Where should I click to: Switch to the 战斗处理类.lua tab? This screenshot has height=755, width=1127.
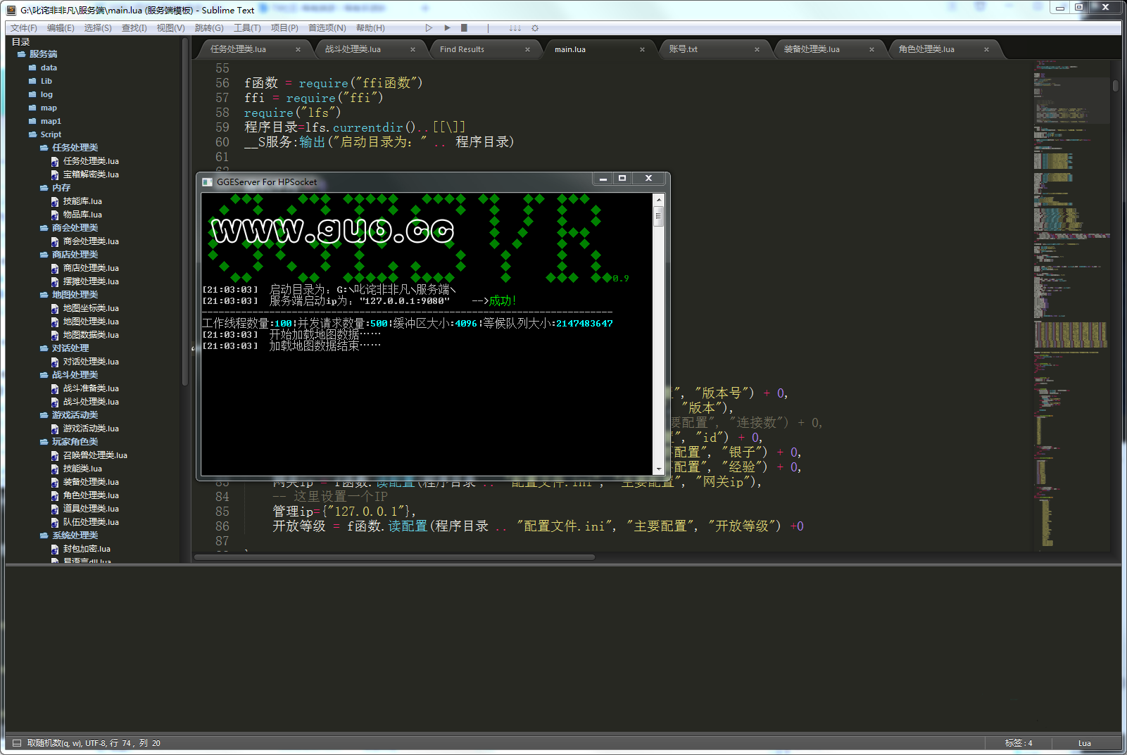(x=353, y=49)
